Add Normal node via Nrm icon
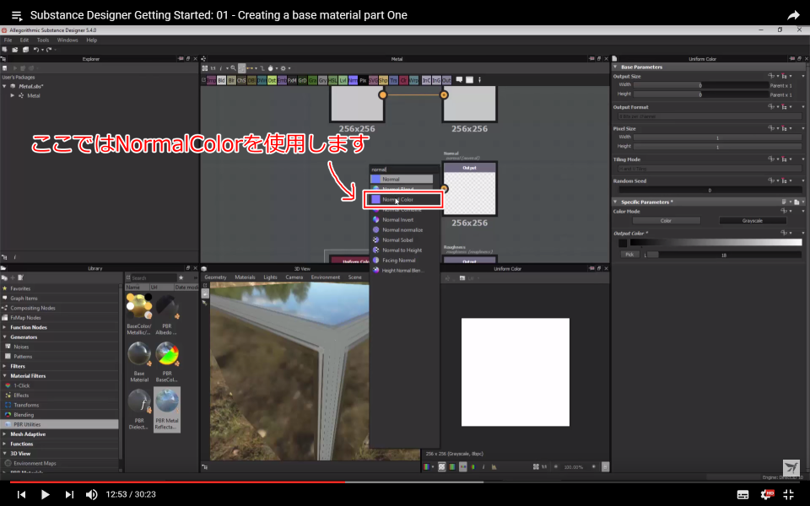This screenshot has height=506, width=810. point(353,81)
